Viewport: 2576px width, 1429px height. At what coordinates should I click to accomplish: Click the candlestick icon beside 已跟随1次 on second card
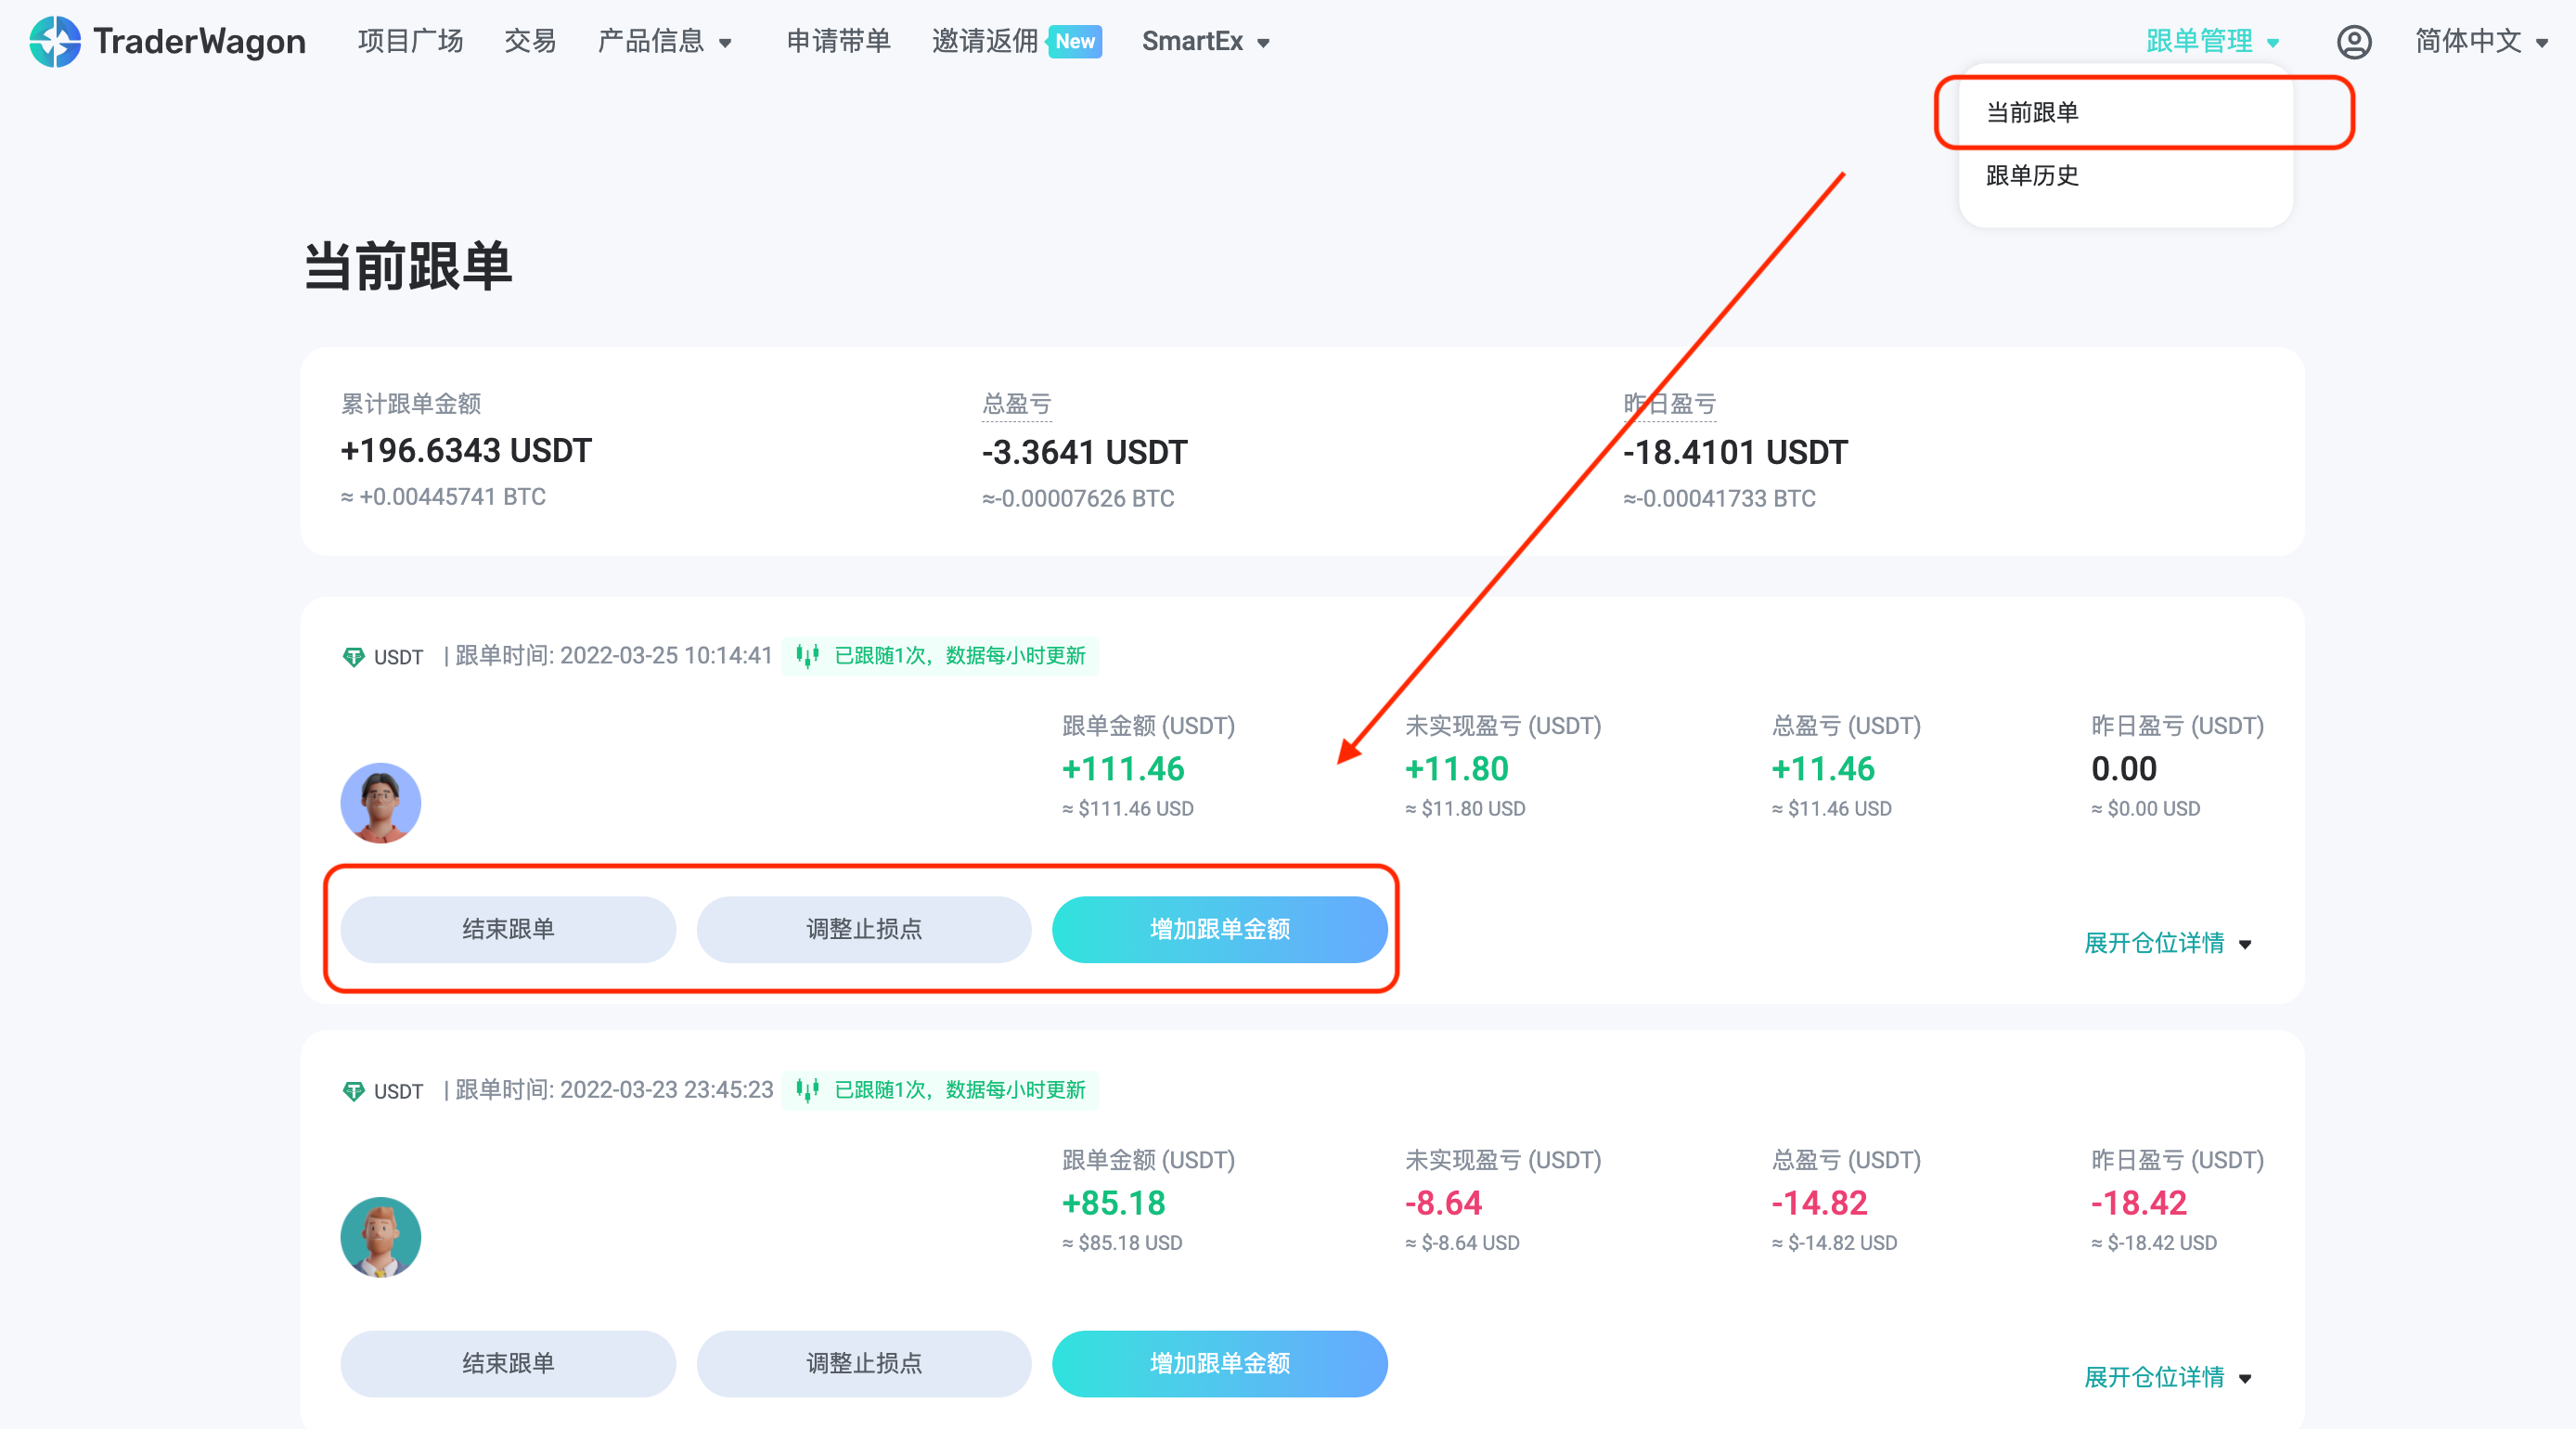(810, 1090)
